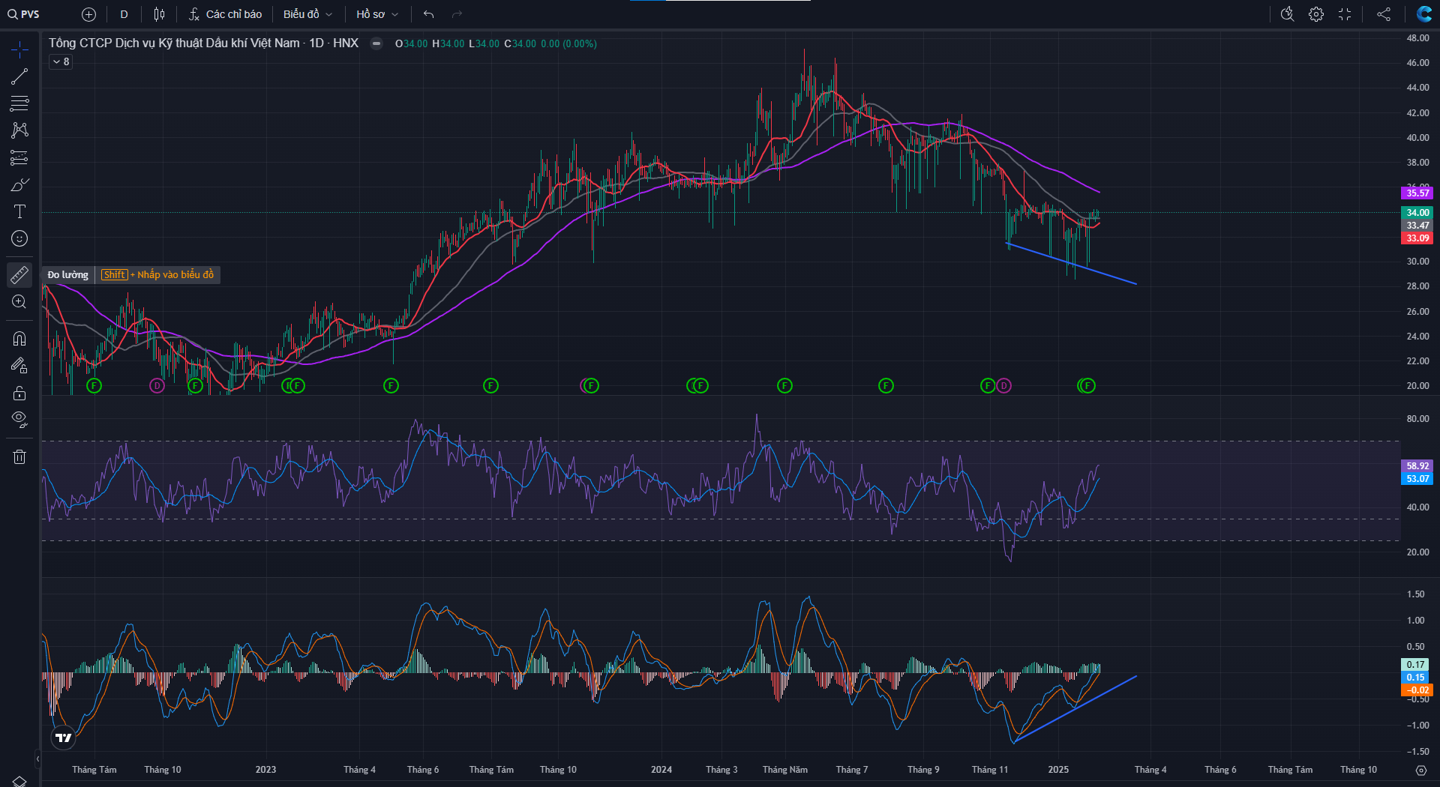Screen dimensions: 1440x787
Task: Toggle magnet mode for drawings
Action: click(19, 339)
